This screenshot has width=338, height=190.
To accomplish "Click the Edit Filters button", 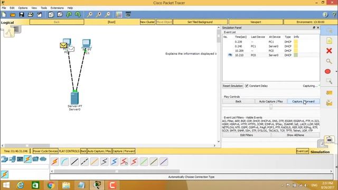I will click(x=247, y=135).
